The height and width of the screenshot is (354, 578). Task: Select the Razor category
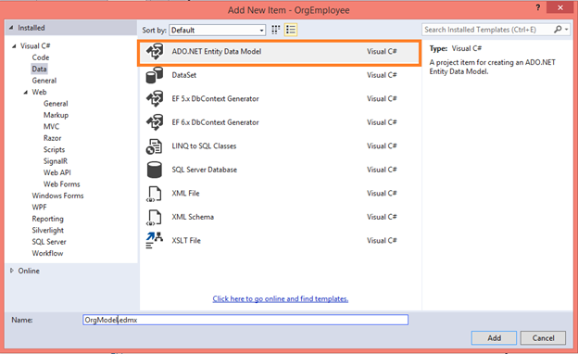(53, 138)
